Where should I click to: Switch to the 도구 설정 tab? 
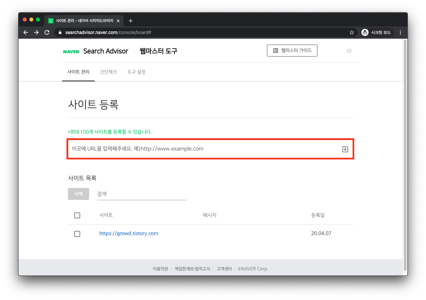point(136,72)
